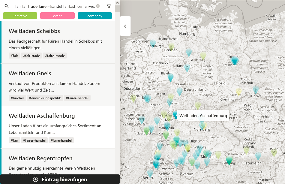Viewport: 285px width, 184px height.
Task: Select the #enwicklungspolitik tag
Action: point(45,98)
